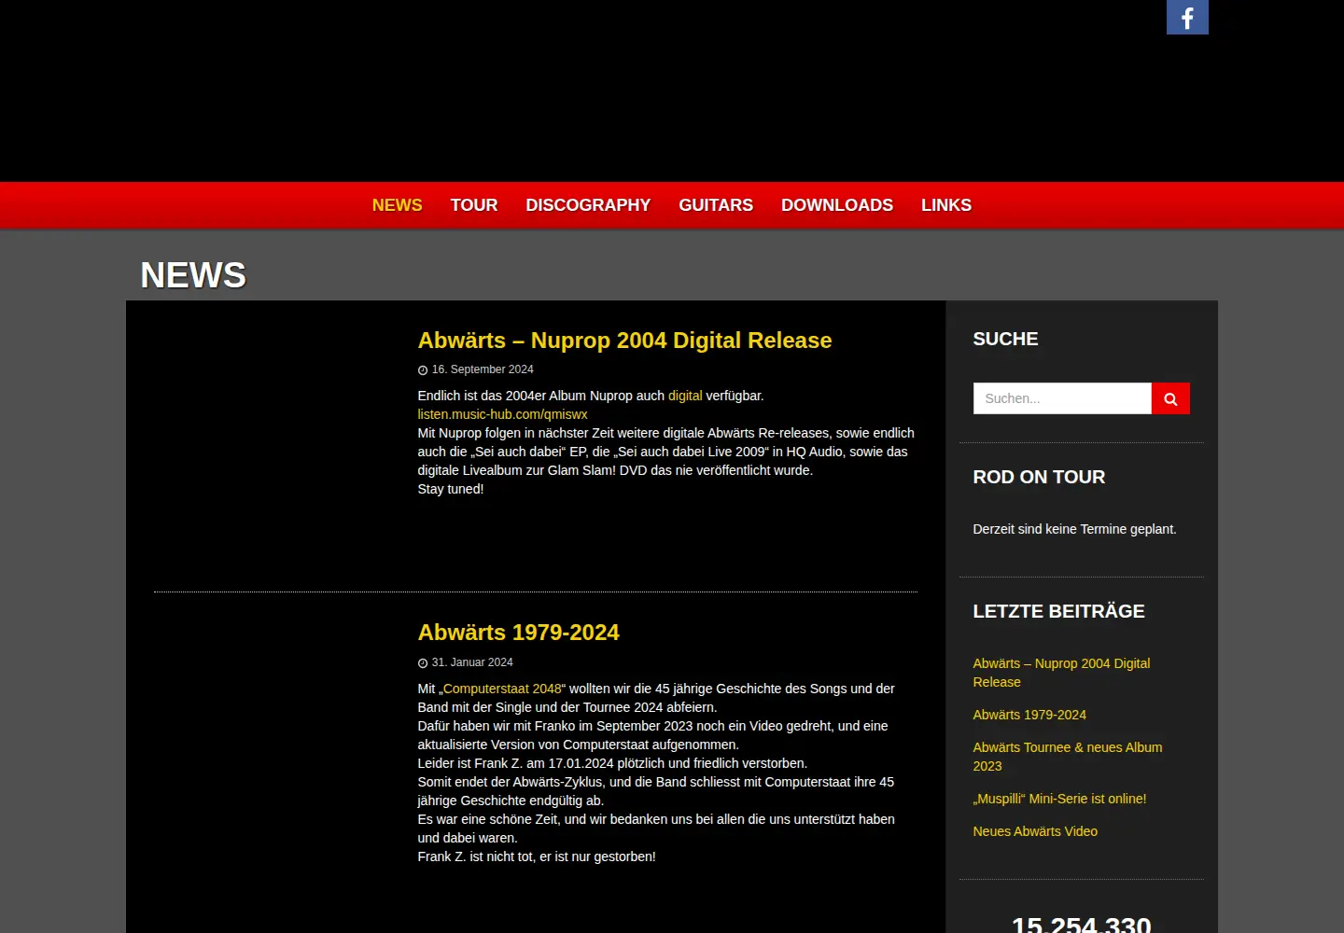Open sidebar link Abwärts – Nuprop 2004 Digital Release
This screenshot has height=933, width=1344.
pos(1061,673)
